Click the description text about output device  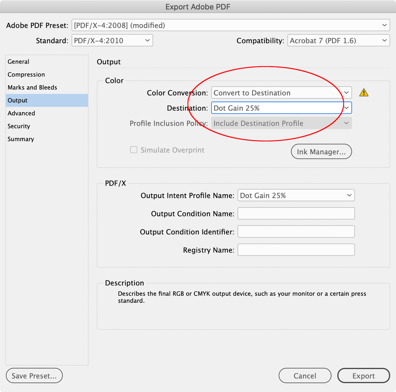242,297
